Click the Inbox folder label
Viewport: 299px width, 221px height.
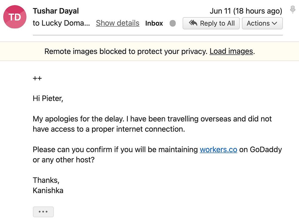pyautogui.click(x=154, y=23)
